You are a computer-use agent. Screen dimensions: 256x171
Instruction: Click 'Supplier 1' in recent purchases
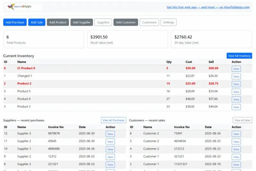(x=24, y=149)
